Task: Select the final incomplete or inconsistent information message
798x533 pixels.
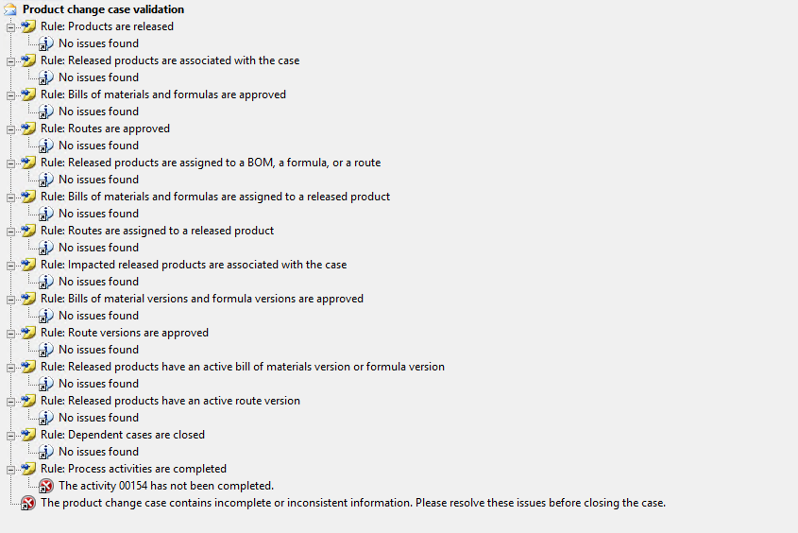Action: coord(353,503)
